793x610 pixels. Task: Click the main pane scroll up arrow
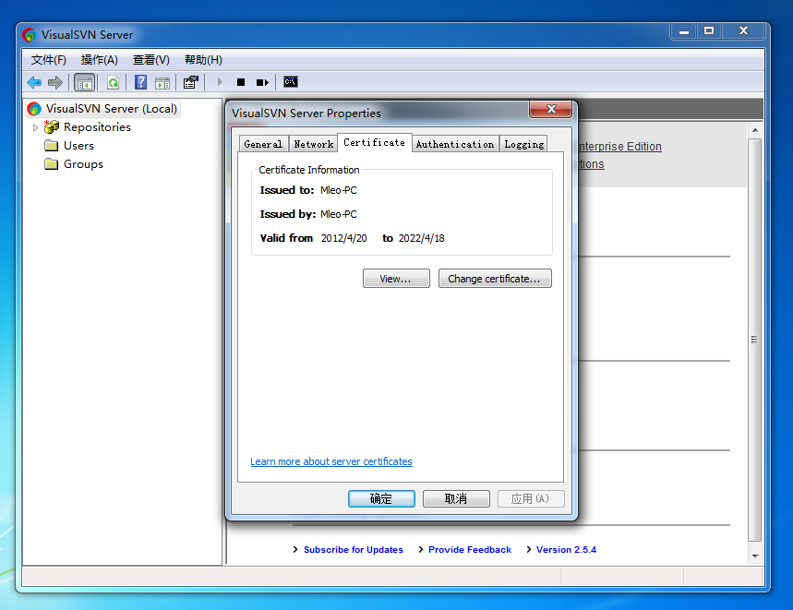coord(754,130)
